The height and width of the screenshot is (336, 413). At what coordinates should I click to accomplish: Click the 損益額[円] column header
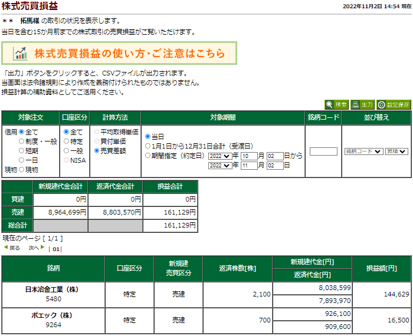382,269
